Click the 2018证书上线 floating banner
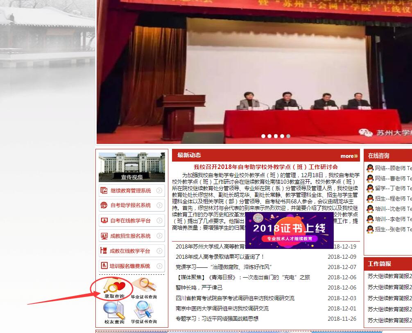 click(289, 230)
